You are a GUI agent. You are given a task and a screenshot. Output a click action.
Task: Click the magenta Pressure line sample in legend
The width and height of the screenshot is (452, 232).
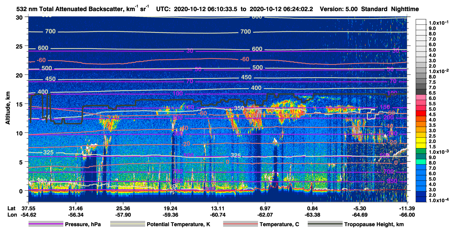coord(46,224)
